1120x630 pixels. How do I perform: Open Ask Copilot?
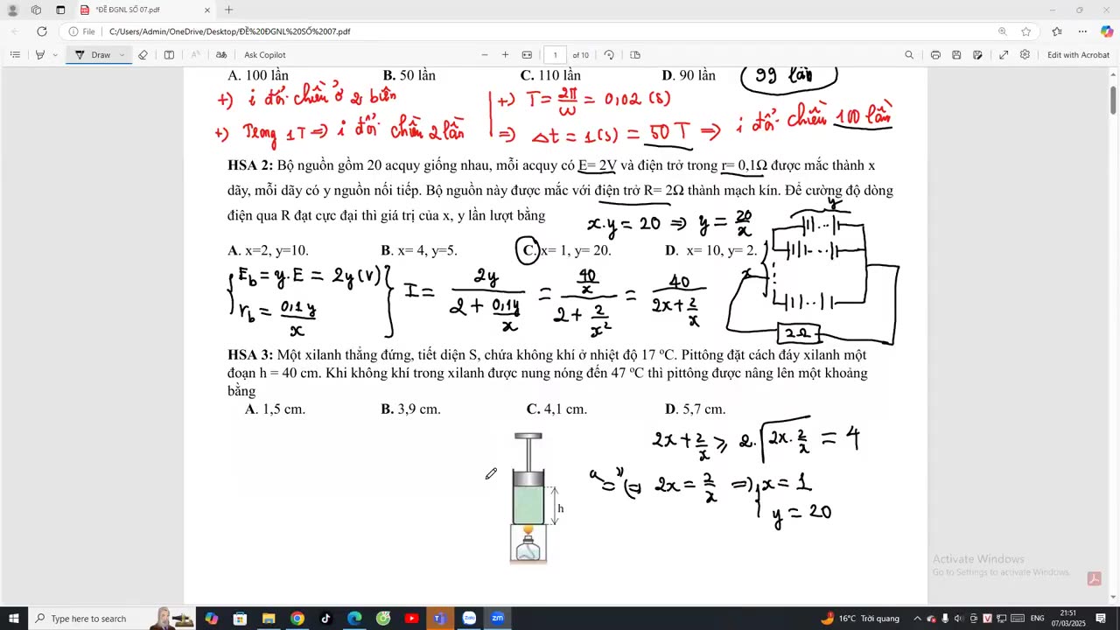click(265, 54)
